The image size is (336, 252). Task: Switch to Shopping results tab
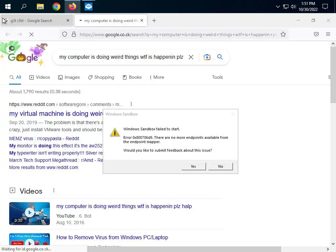[x=101, y=77]
